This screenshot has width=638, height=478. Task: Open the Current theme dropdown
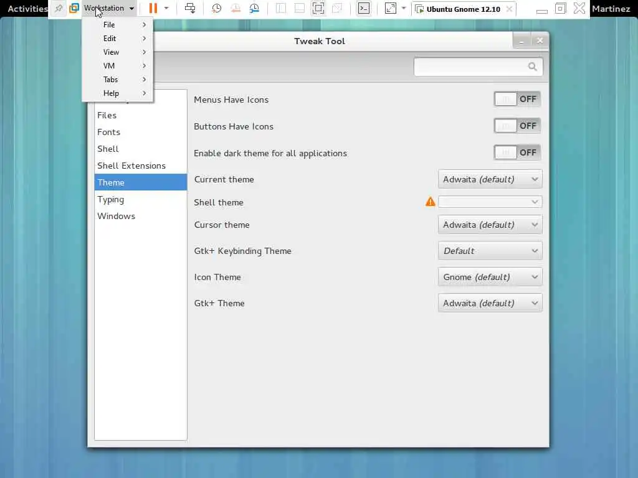pos(490,179)
